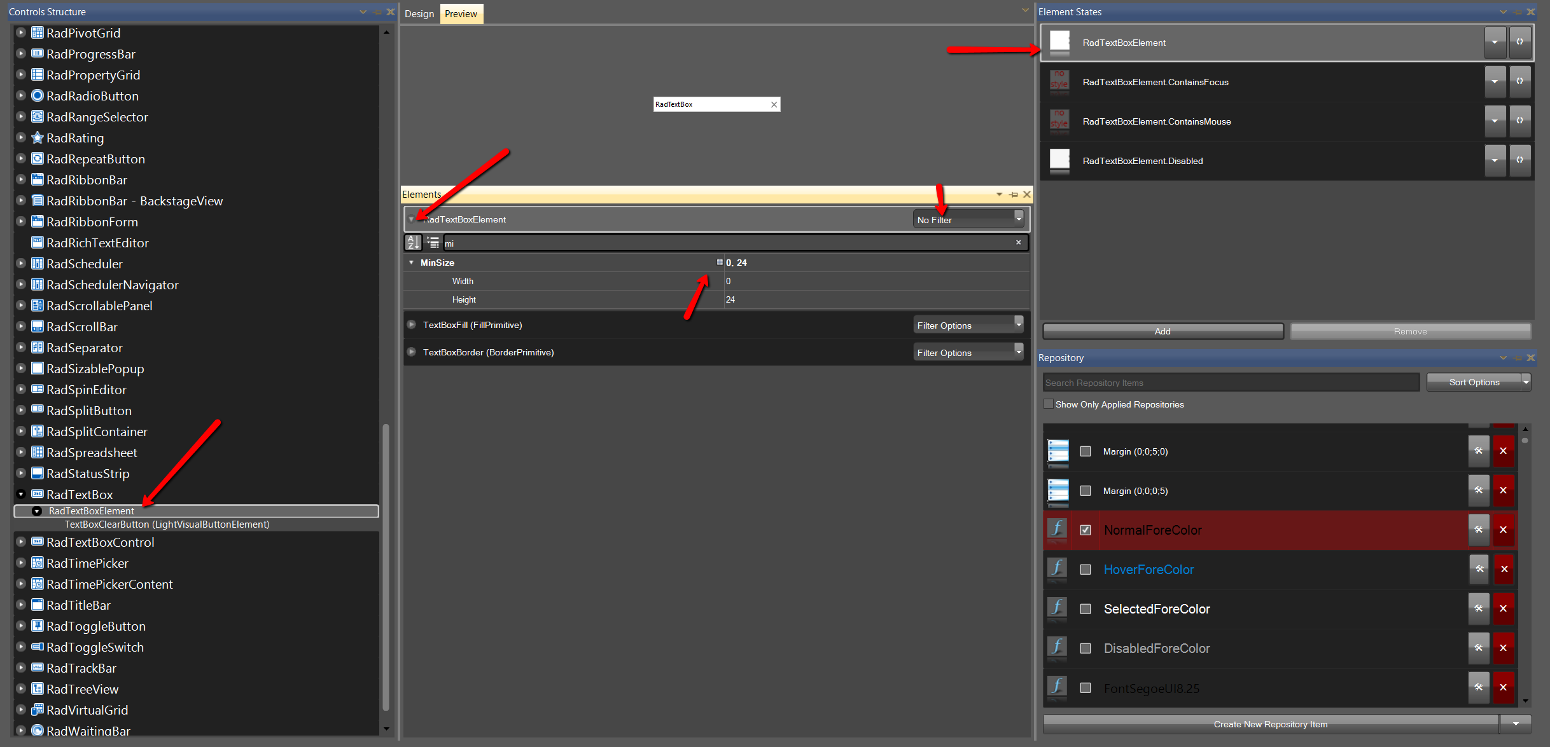Enable Show Only Applied Repositories
This screenshot has width=1550, height=747.
coord(1049,404)
